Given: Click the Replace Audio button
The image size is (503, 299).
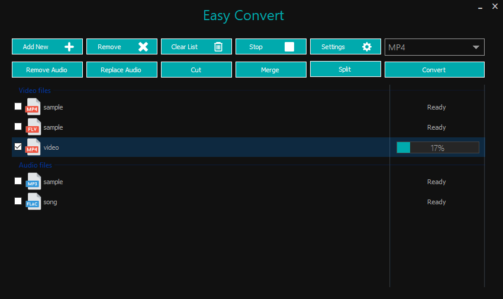Looking at the screenshot, I should pos(121,70).
